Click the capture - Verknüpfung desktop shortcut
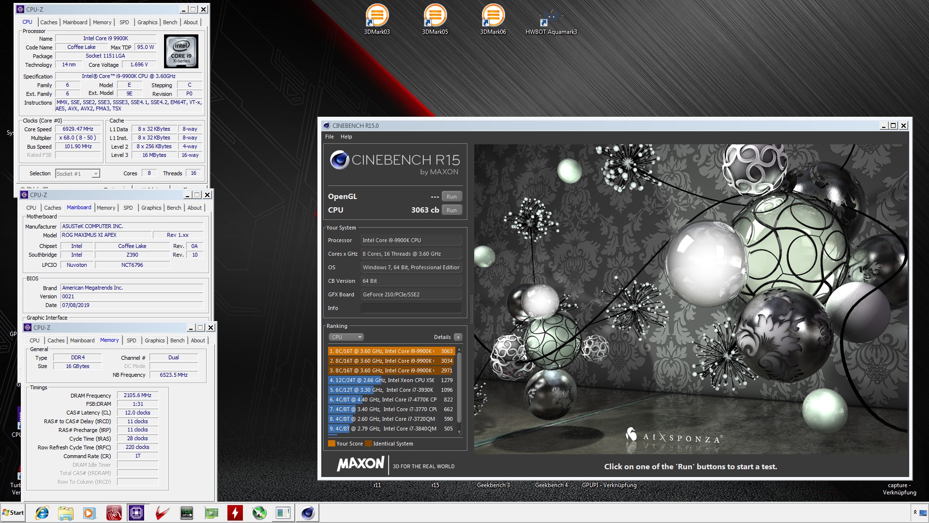929x523 pixels. point(899,489)
